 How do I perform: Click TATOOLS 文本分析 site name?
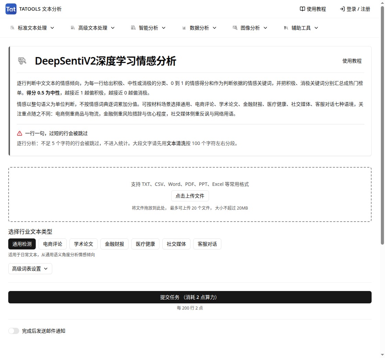[40, 9]
